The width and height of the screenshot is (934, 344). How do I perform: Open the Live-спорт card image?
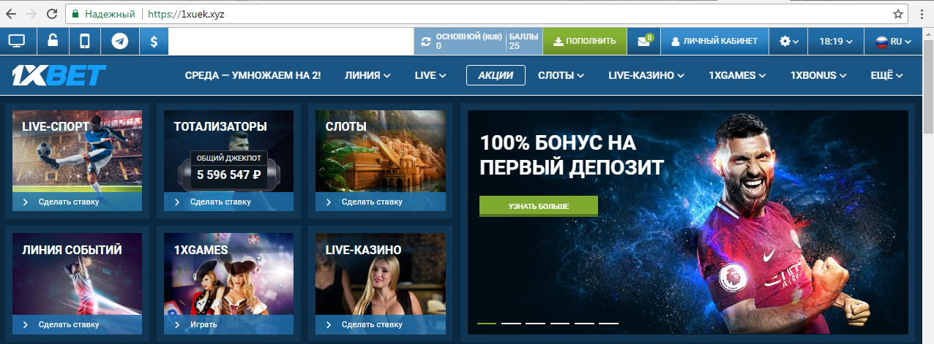[x=77, y=151]
